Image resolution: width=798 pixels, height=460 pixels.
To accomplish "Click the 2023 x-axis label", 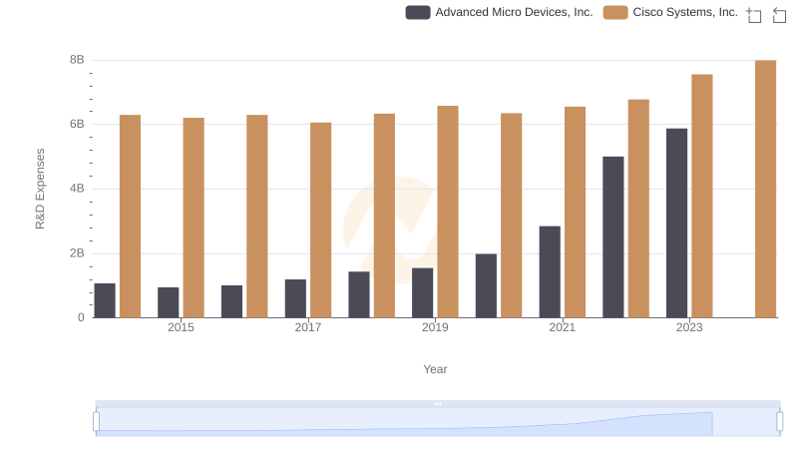I will [x=689, y=327].
